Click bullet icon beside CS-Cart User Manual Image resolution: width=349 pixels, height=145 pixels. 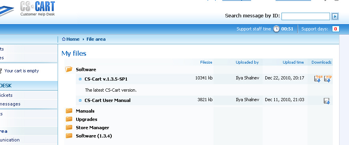81,100
